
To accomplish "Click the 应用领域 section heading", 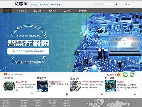I will pyautogui.click(x=75, y=78).
